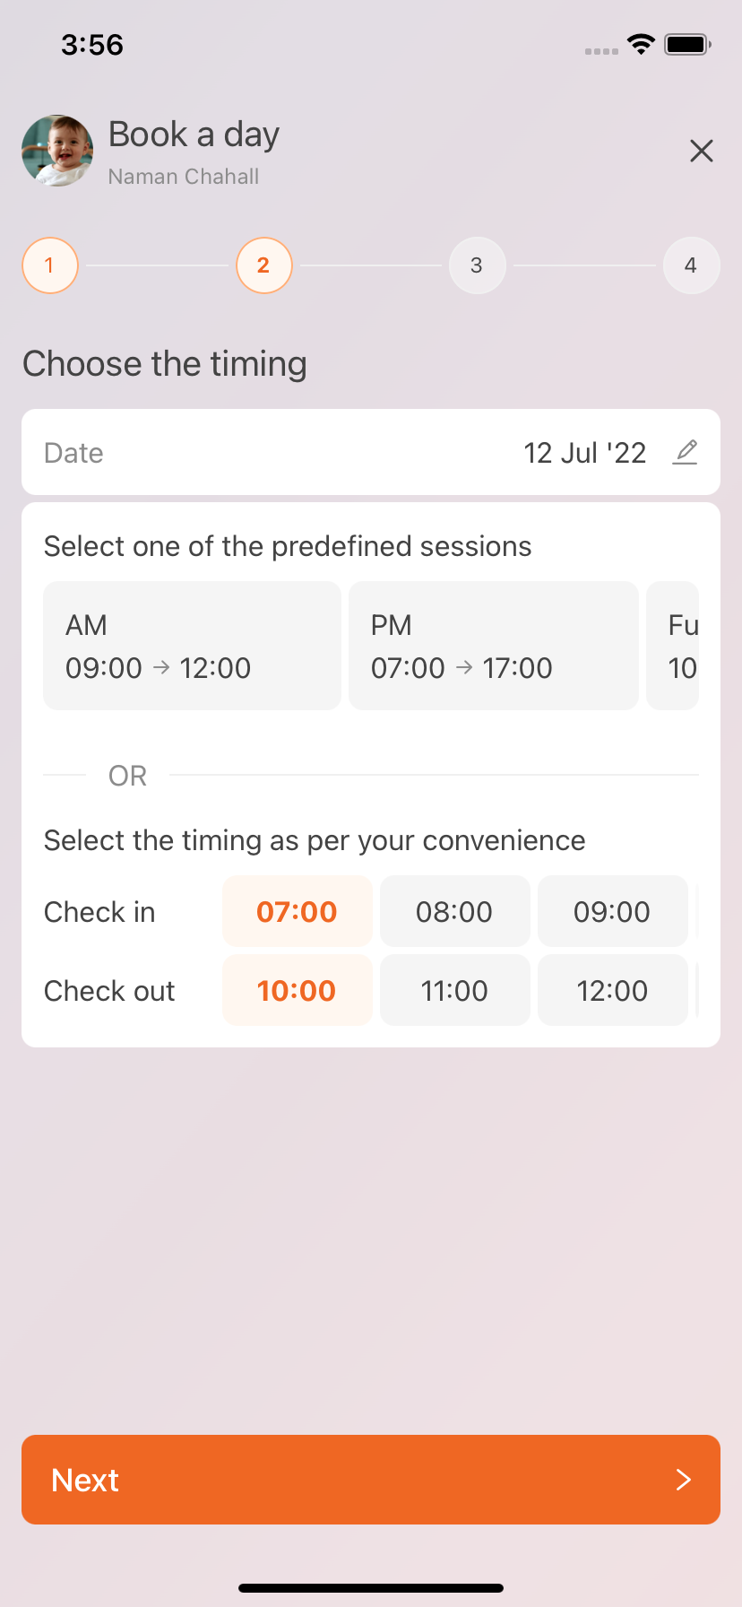This screenshot has height=1607, width=742.
Task: Choose the PM 07:00 to 17:00 session
Action: tap(493, 646)
